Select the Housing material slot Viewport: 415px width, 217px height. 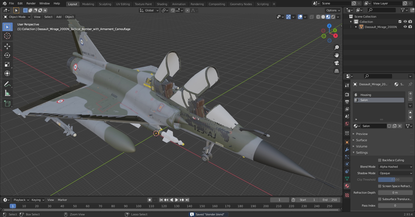379,95
